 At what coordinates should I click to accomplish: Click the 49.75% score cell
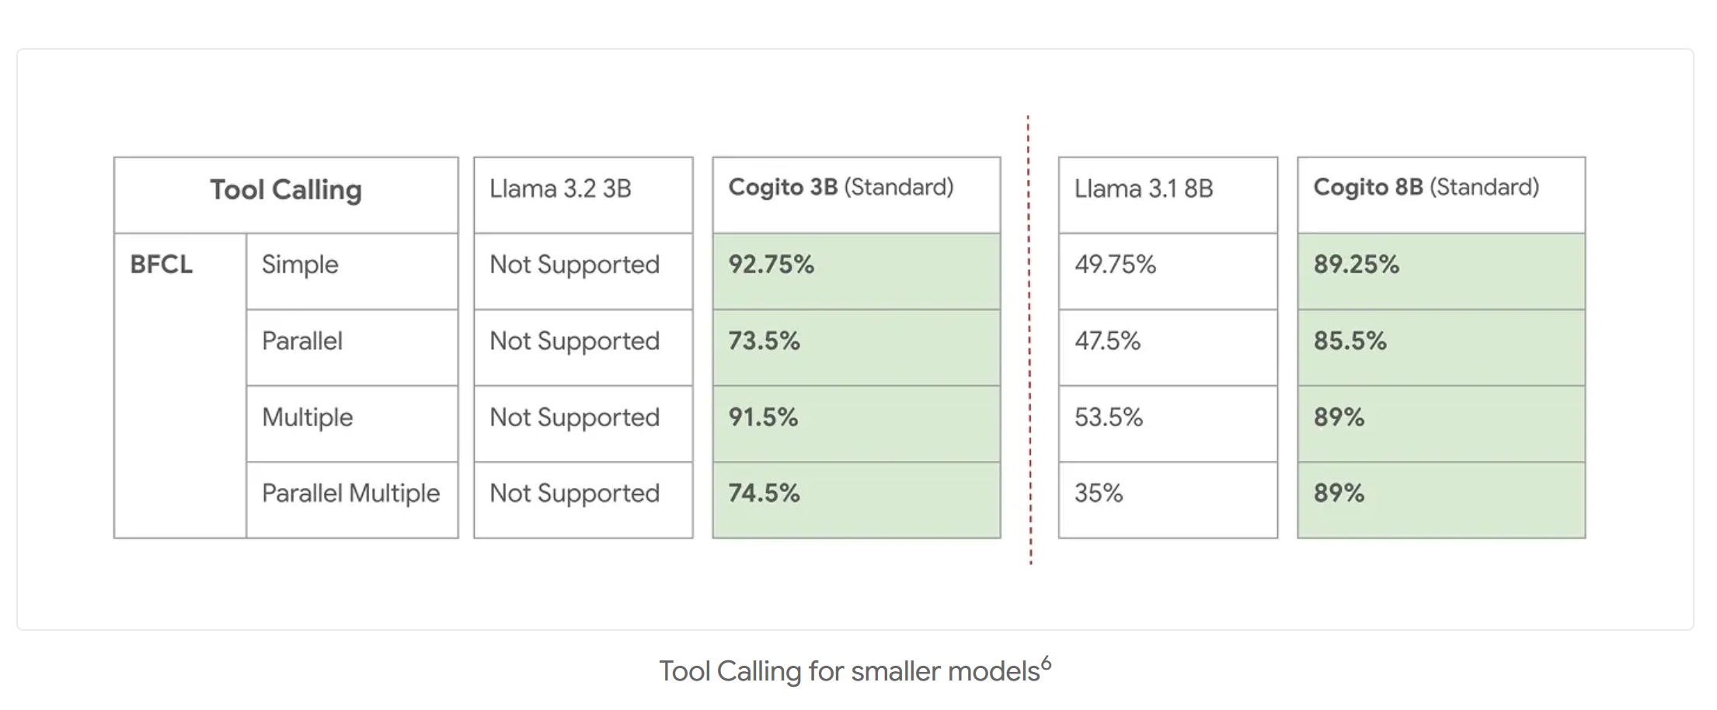click(x=1168, y=272)
